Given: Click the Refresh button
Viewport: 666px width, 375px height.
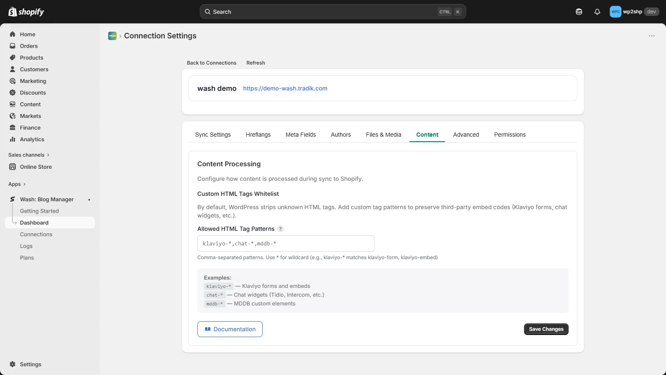Looking at the screenshot, I should click(256, 63).
